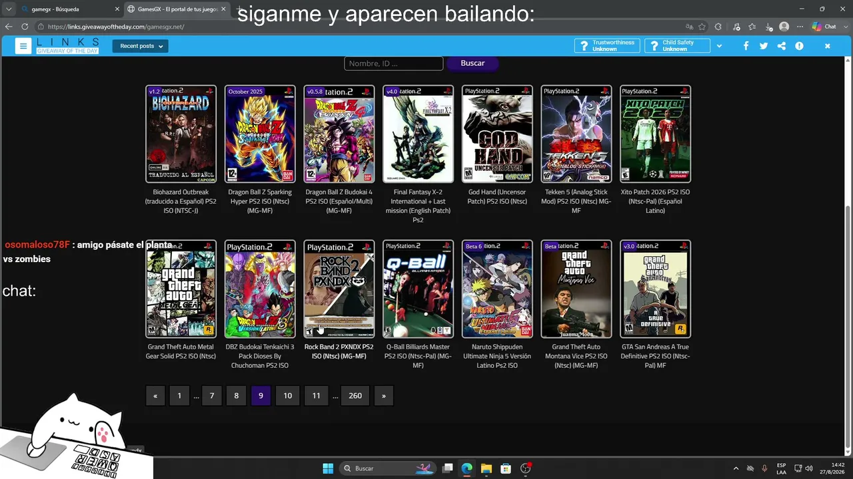Open the Links hamburger menu

23,46
